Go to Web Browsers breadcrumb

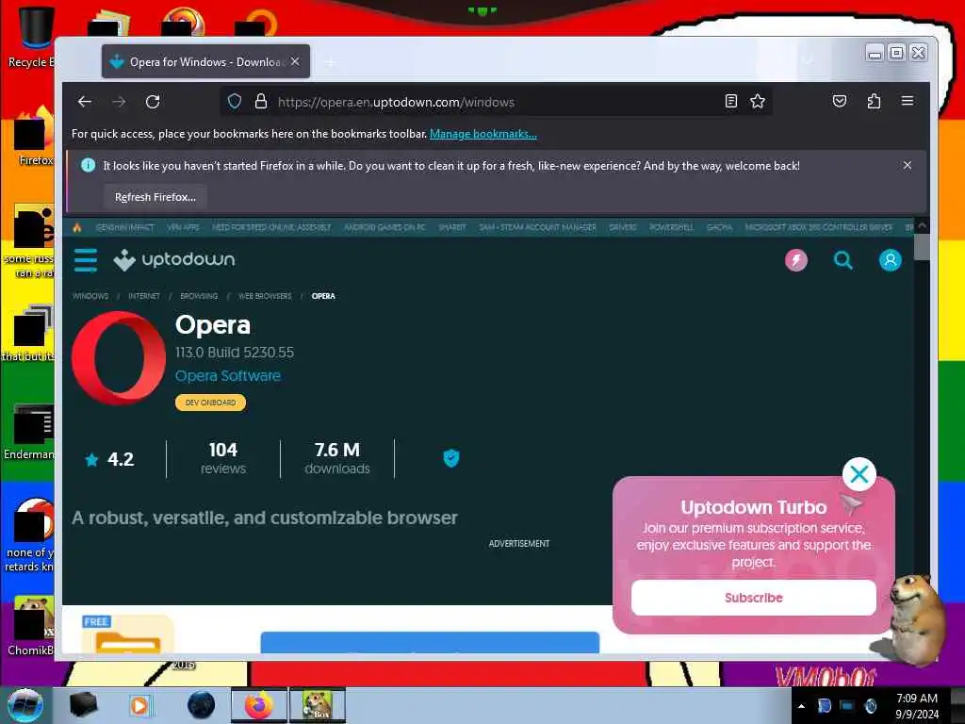click(x=265, y=296)
